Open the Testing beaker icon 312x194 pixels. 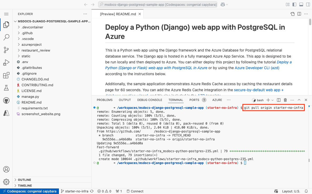tap(6, 88)
